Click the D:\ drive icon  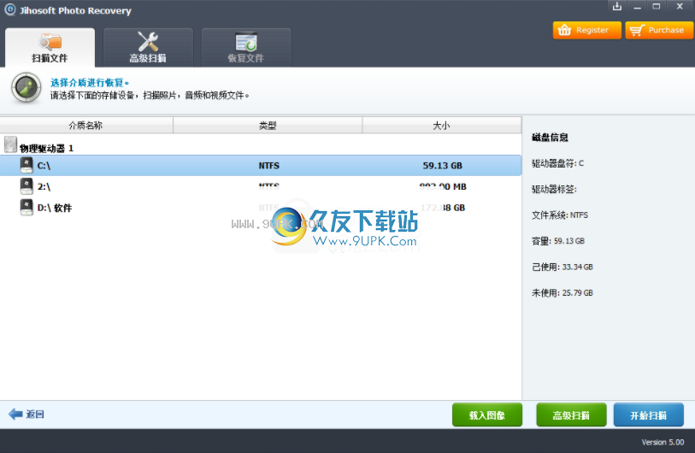pos(27,207)
